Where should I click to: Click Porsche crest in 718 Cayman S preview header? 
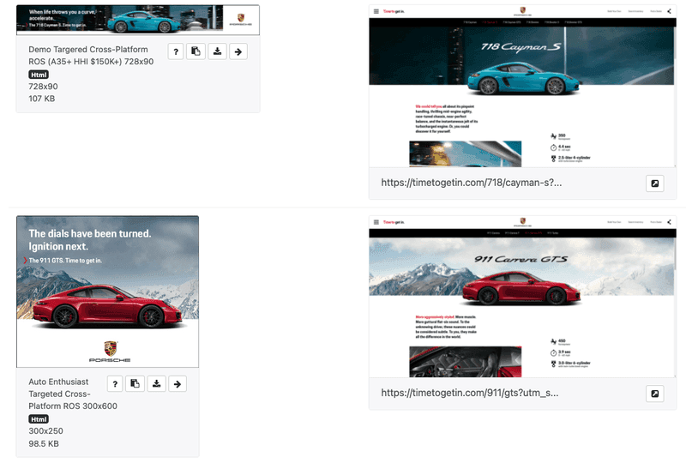(x=522, y=11)
